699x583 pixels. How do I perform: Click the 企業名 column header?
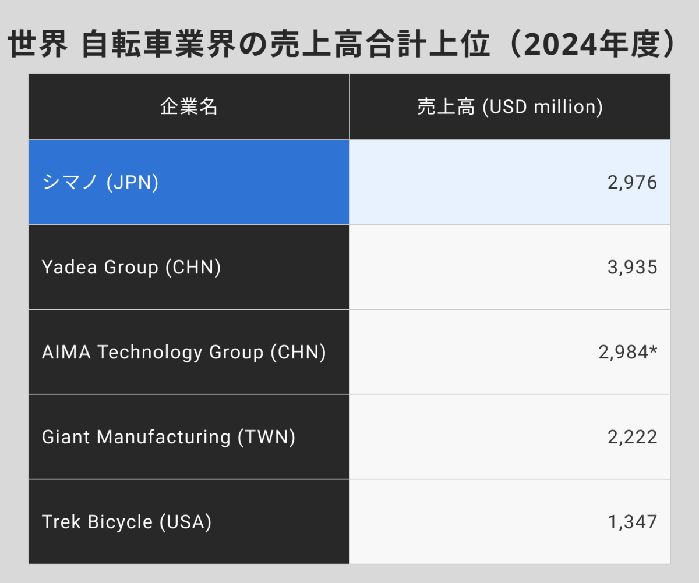click(x=189, y=107)
